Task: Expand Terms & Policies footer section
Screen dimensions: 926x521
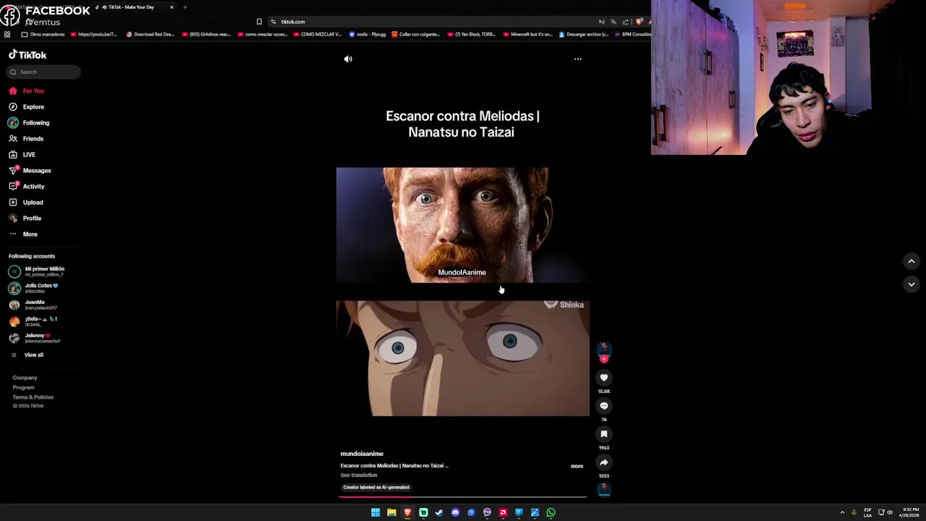Action: 33,397
